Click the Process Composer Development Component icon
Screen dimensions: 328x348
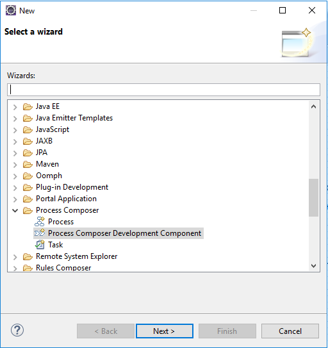pos(40,233)
